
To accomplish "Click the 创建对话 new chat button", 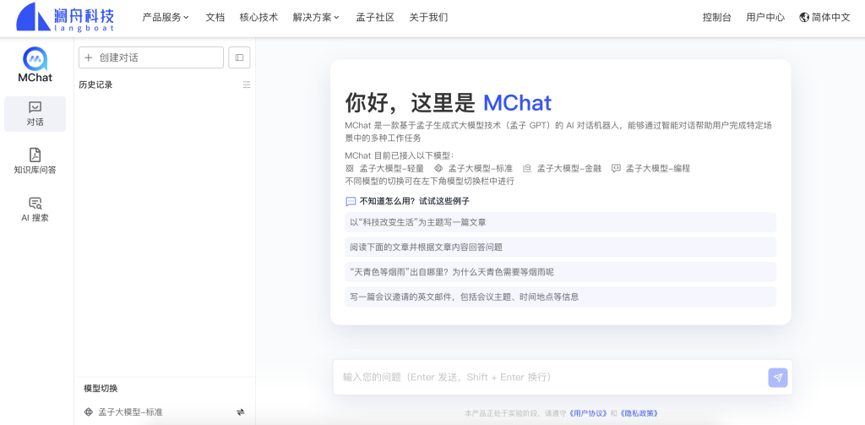I will 151,57.
